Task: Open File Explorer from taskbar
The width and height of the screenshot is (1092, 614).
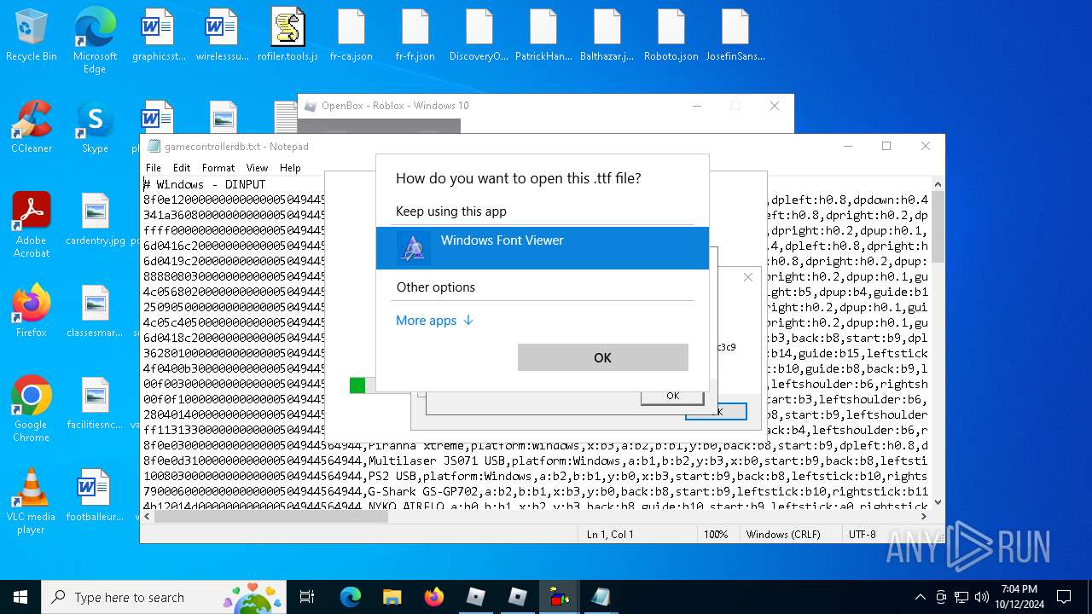Action: tap(392, 597)
